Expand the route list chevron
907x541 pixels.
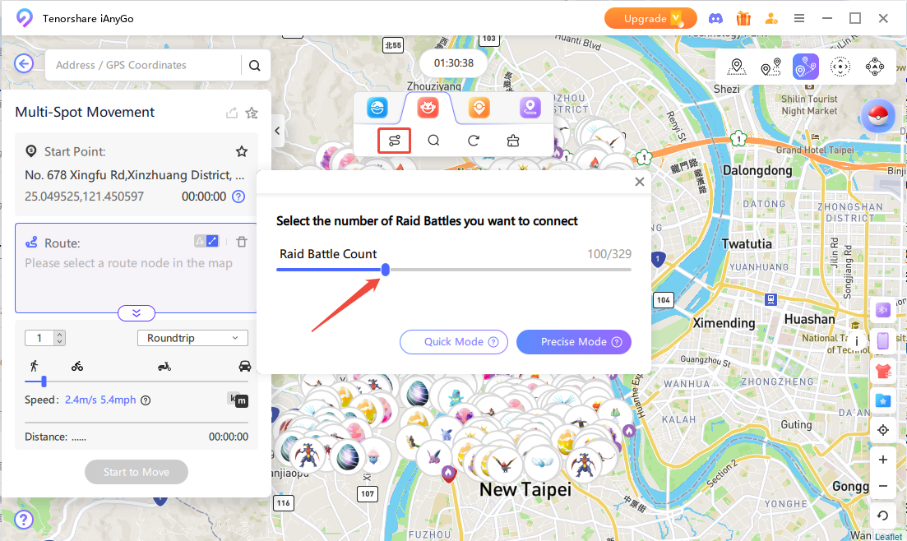pos(137,313)
